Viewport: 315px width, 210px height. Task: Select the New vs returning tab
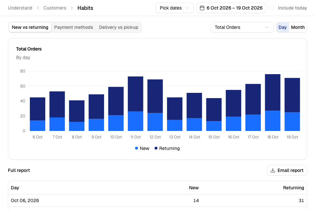coord(30,27)
